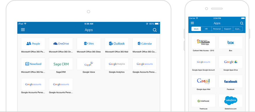Image resolution: width=255 pixels, height=112 pixels.
Task: Open the phone hamburger menu
Action: [x=192, y=23]
